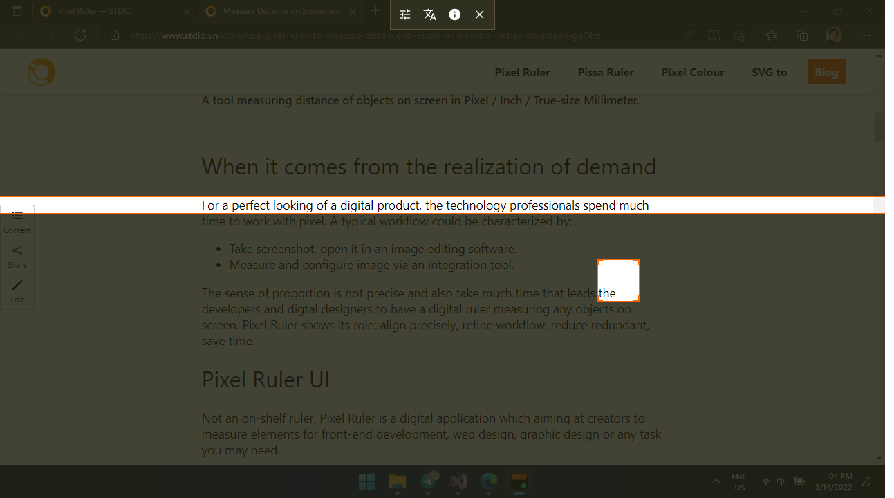View site info lock icon
This screenshot has width=894, height=498.
(x=115, y=35)
